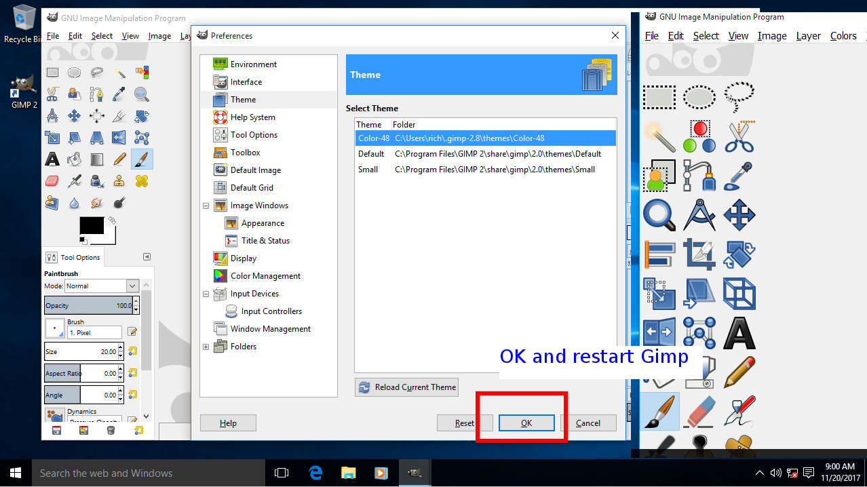Screen dimensions: 867x487
Task: Save tool preset icon at Tool Options bottom
Action: 57,430
